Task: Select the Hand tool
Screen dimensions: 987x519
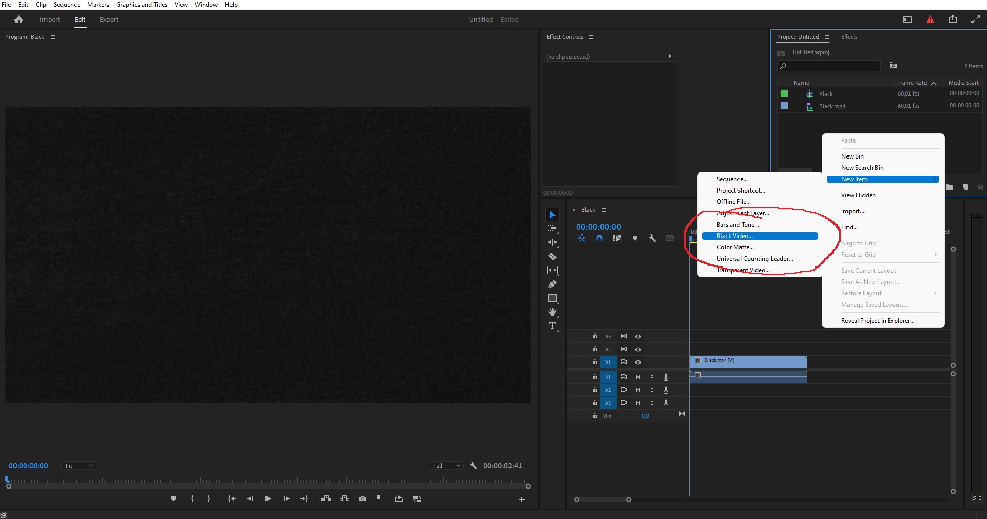Action: (x=552, y=312)
